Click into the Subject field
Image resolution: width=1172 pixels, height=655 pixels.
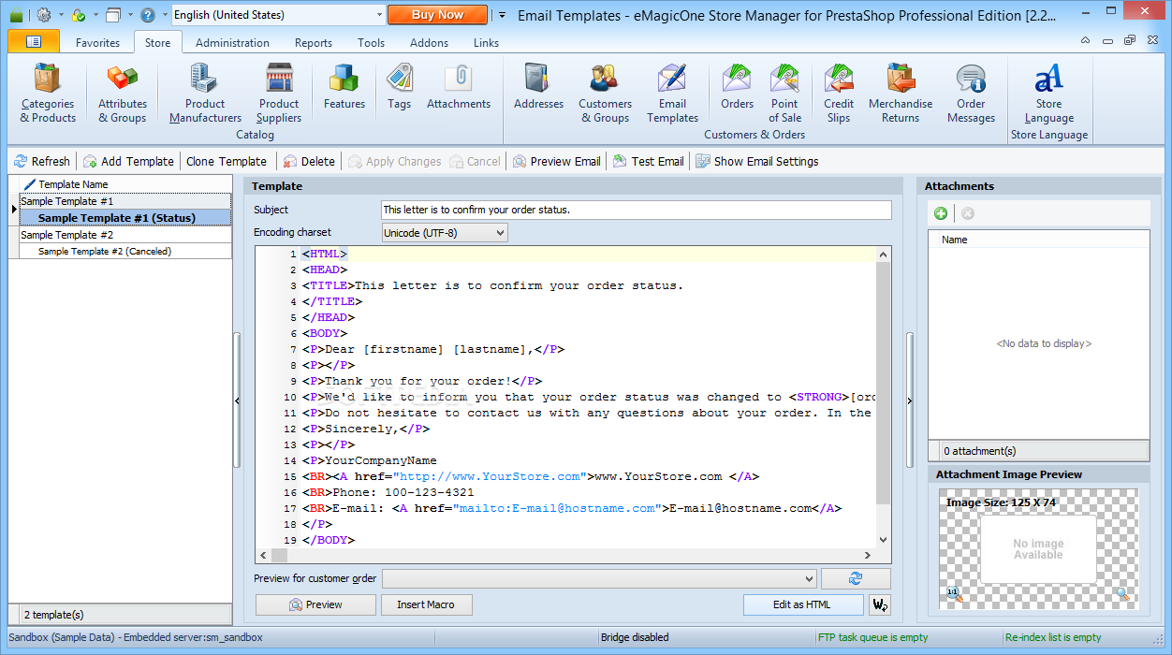(637, 210)
